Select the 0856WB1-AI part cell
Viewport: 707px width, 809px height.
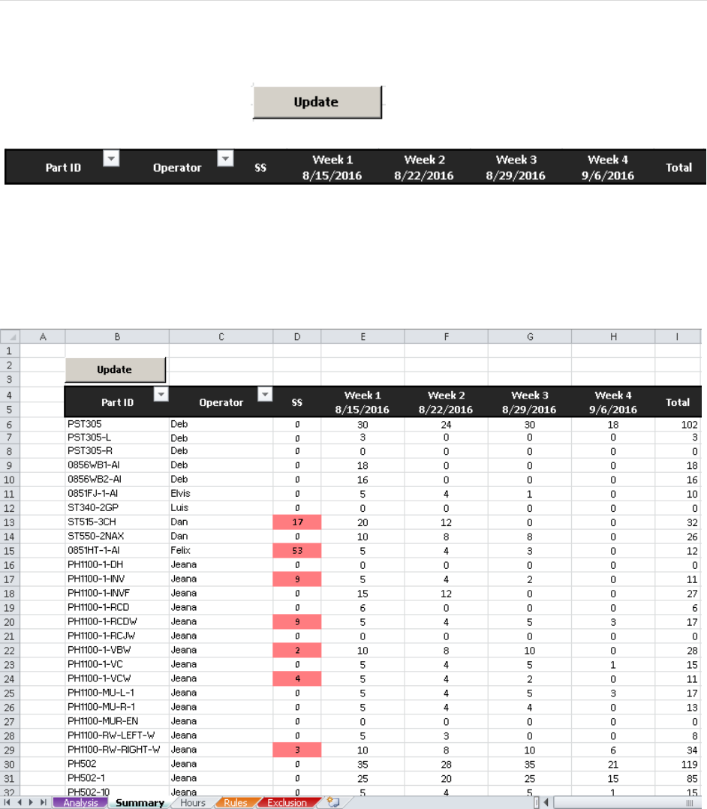click(x=117, y=465)
